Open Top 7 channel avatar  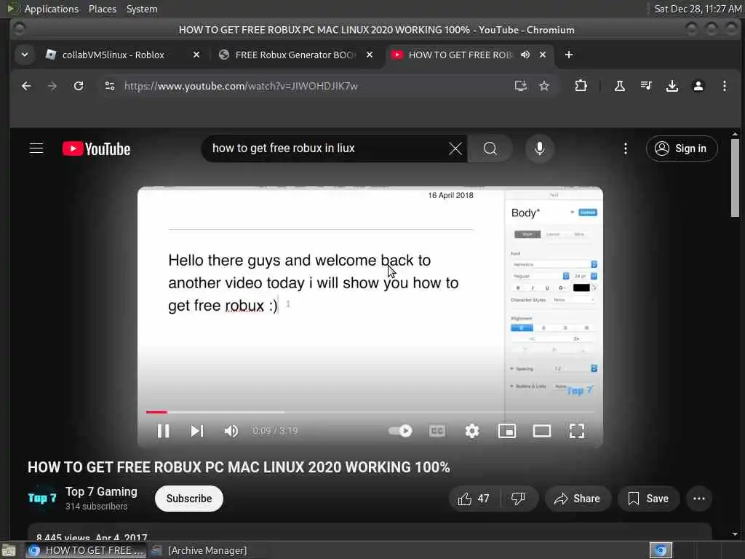click(x=41, y=498)
